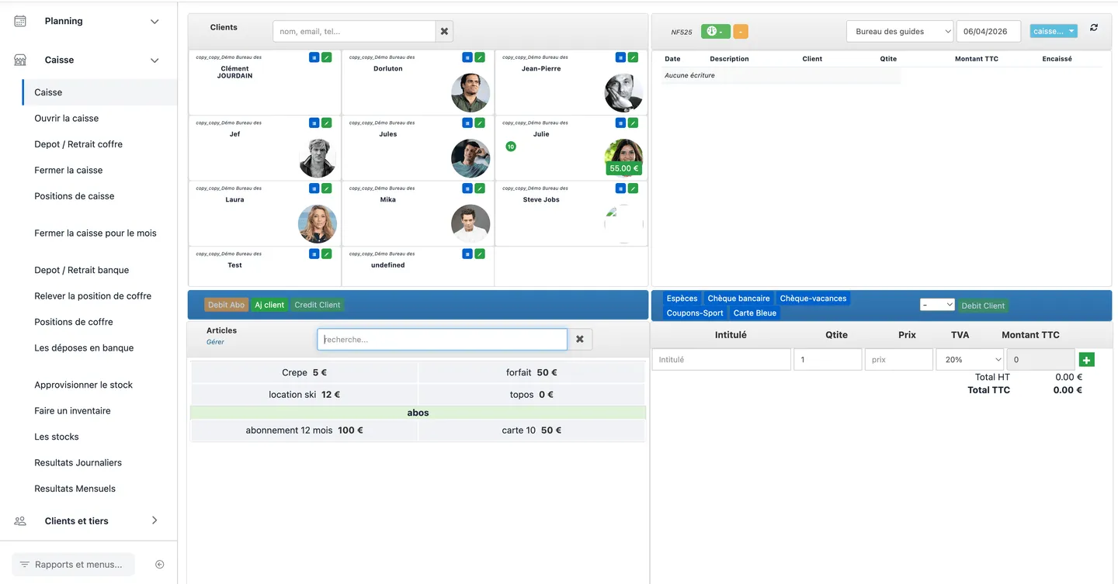
Task: Select the Espèces payment method
Action: tap(682, 299)
